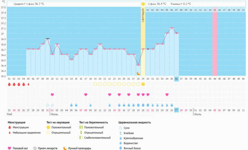Select highlighted date 27 in the bottom date row
The width and height of the screenshot is (248, 150).
[176, 110]
